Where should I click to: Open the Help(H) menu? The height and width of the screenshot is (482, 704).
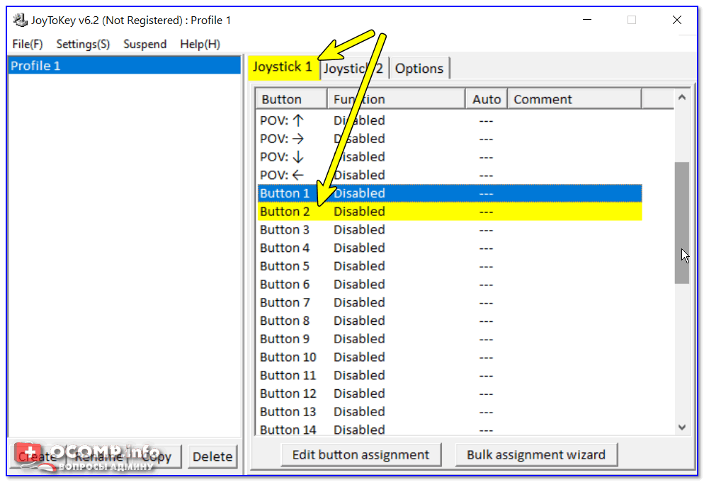click(199, 44)
